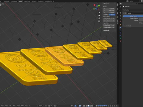Switch to the Scripting workspace tab

tap(34, 1)
